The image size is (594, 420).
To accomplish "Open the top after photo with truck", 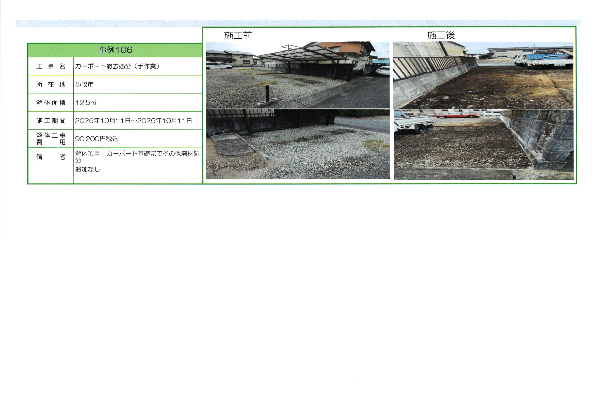I will (x=483, y=75).
